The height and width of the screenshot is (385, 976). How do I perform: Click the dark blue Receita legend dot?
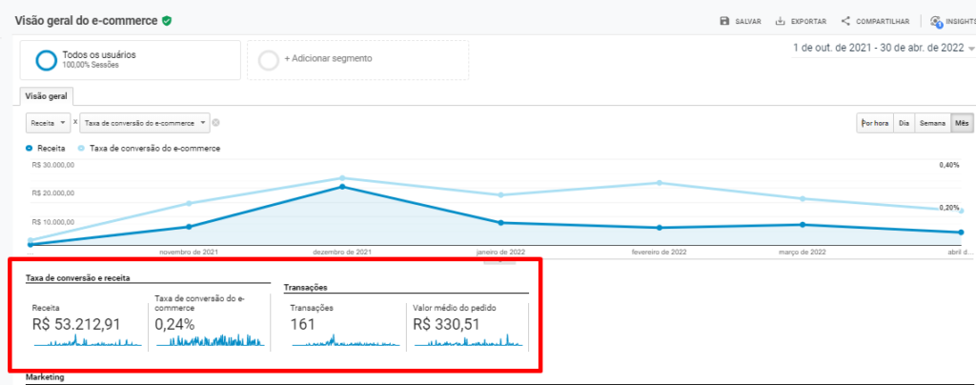coord(30,149)
